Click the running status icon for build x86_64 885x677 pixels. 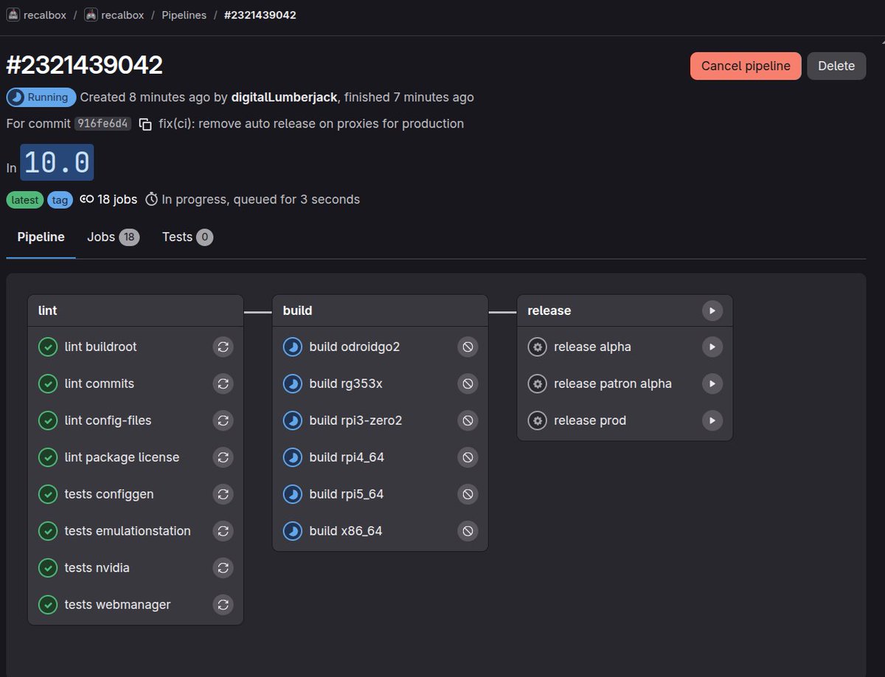[293, 531]
